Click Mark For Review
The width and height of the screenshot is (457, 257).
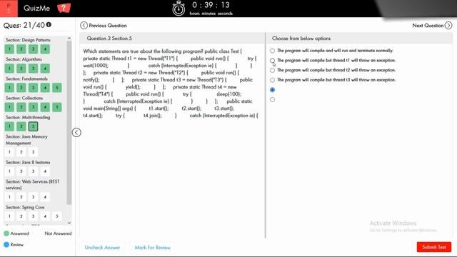pos(152,248)
